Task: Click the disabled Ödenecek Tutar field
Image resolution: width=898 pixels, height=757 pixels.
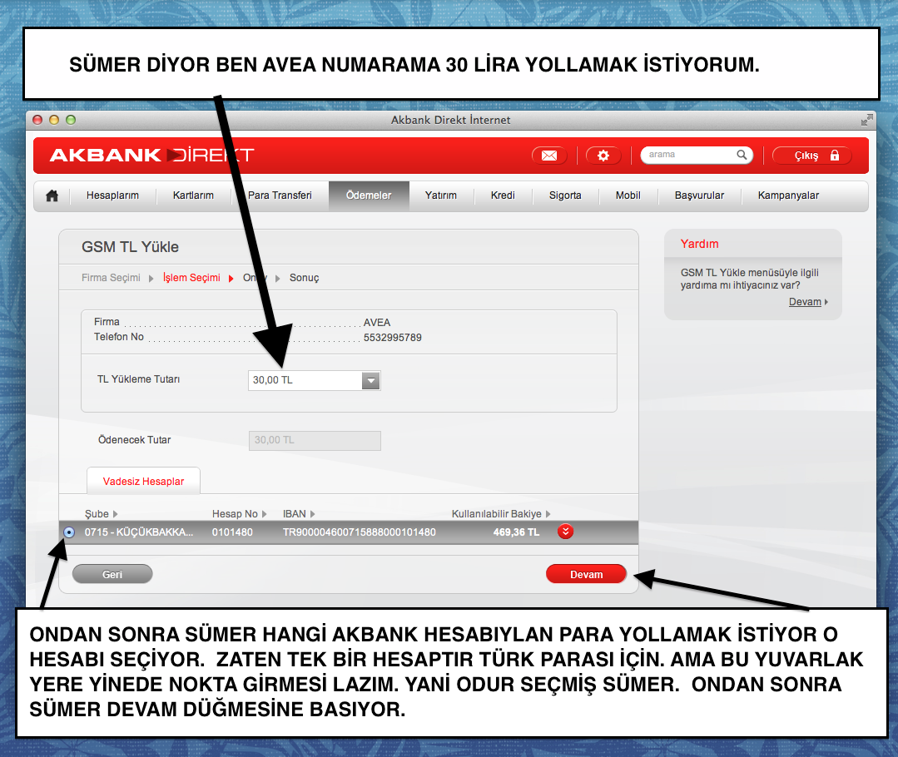Action: click(315, 440)
